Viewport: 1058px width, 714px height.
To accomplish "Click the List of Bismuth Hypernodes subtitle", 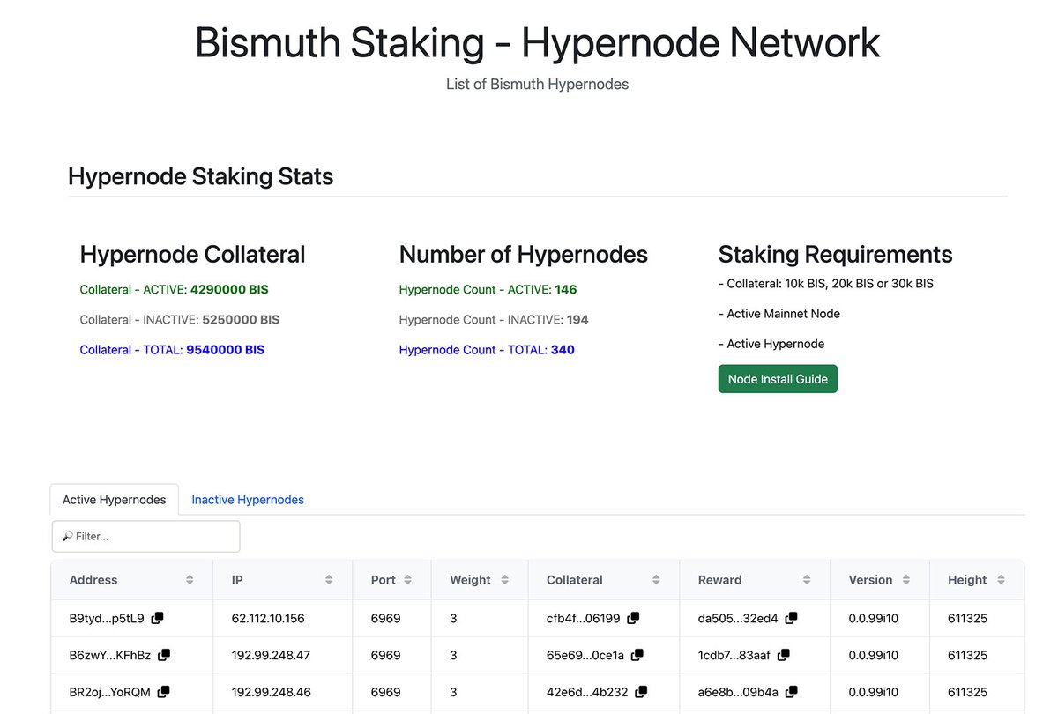I will pyautogui.click(x=537, y=85).
